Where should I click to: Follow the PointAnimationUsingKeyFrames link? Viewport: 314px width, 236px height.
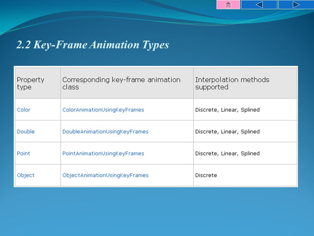point(103,154)
